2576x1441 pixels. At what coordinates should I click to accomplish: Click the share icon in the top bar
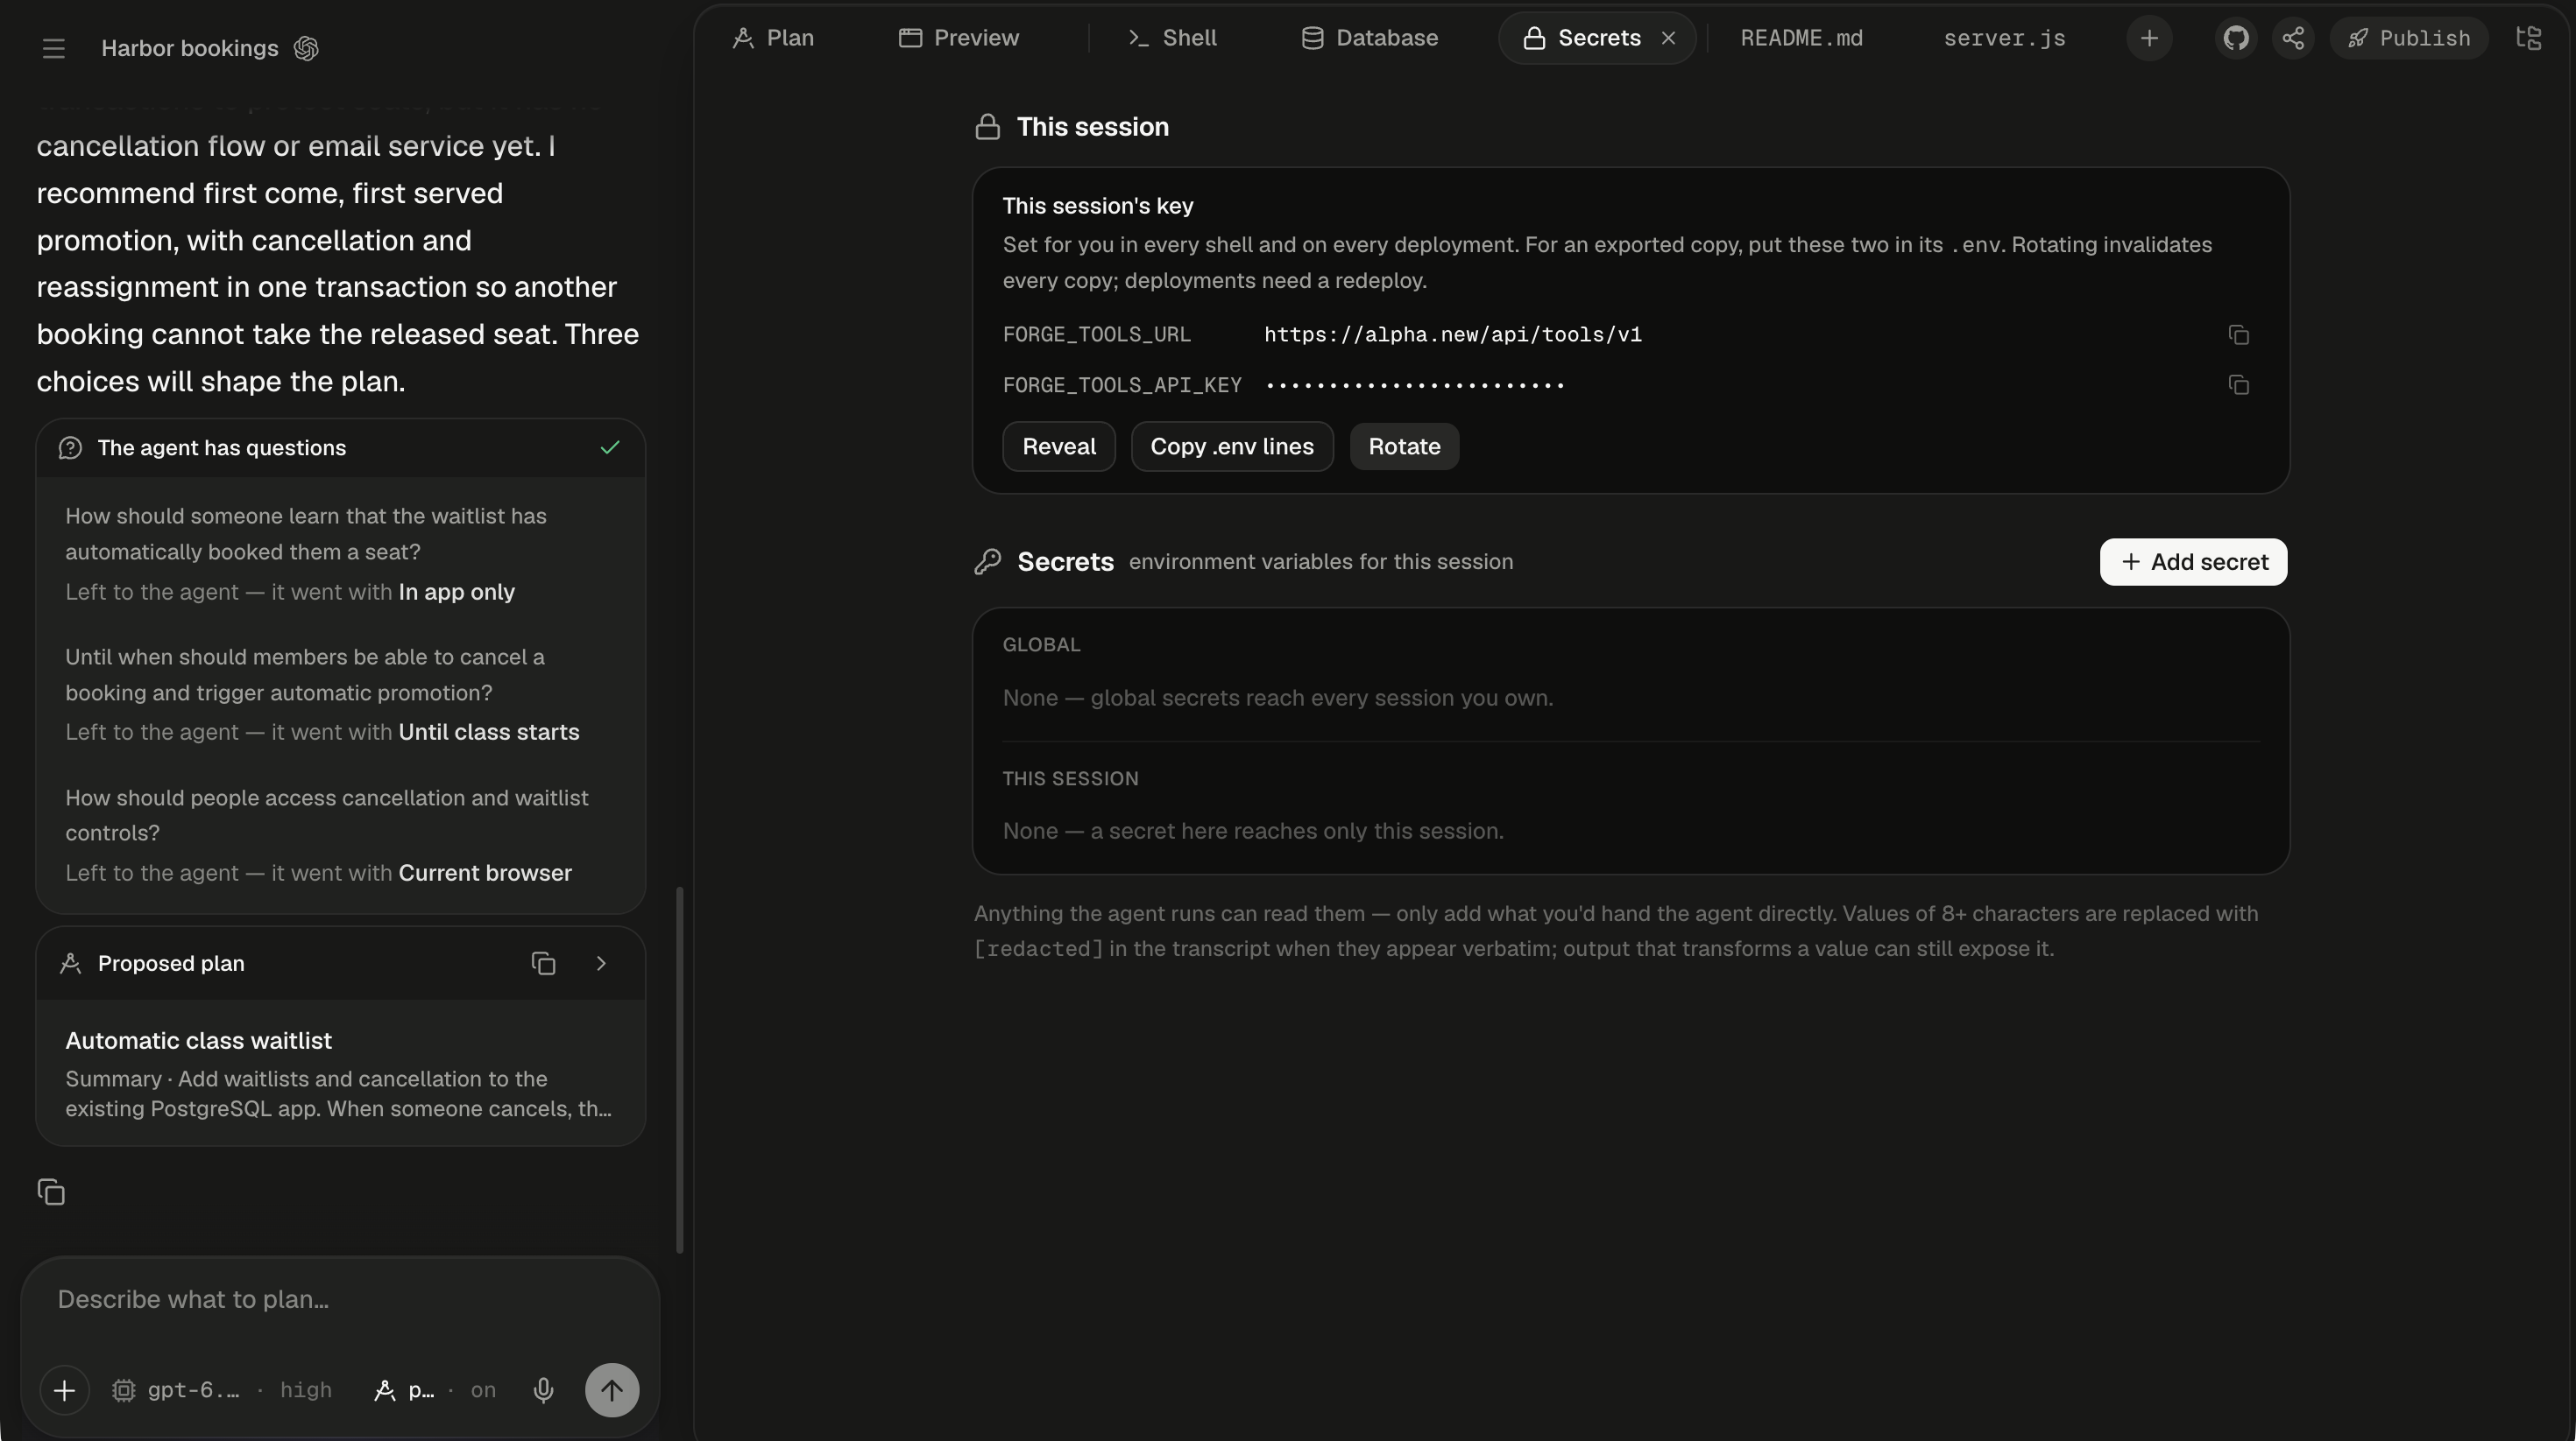2293,38
